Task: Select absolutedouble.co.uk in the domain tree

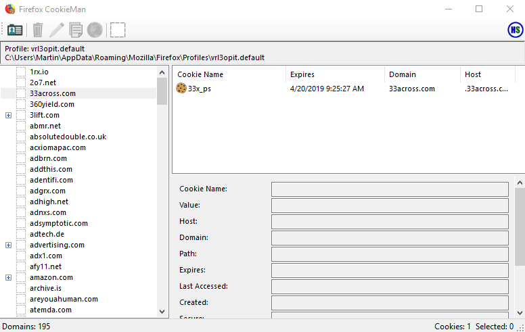Action: pyautogui.click(x=68, y=137)
